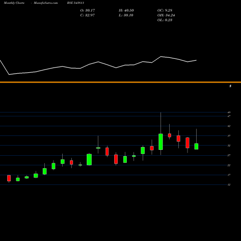This screenshot has height=241, width=241.
Task: Click the price axis label '49'
Action: pyautogui.click(x=229, y=112)
